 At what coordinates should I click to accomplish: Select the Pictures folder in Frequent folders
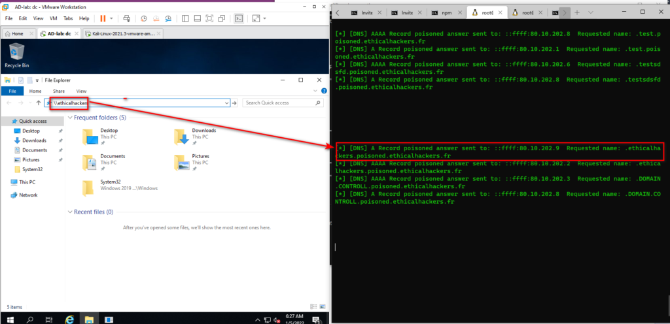click(192, 163)
